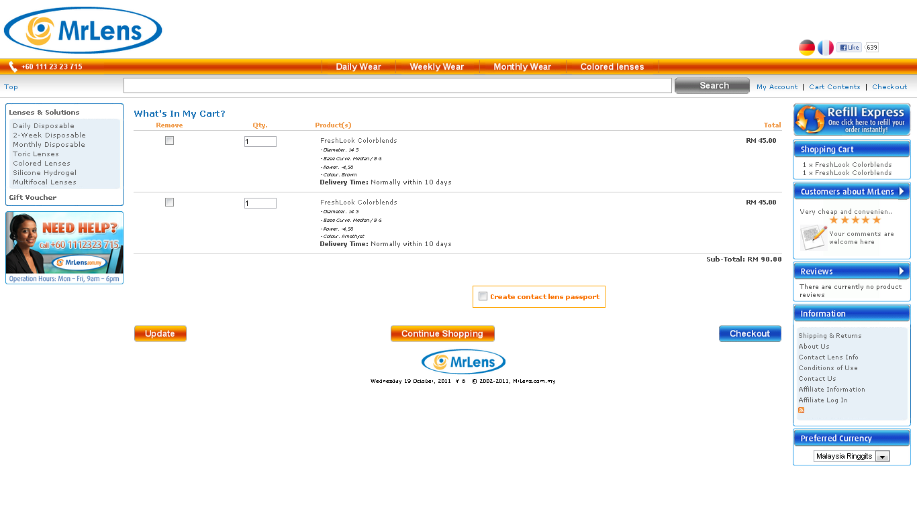This screenshot has width=917, height=515.
Task: Click the arrow on the Reviews header
Action: pyautogui.click(x=902, y=271)
